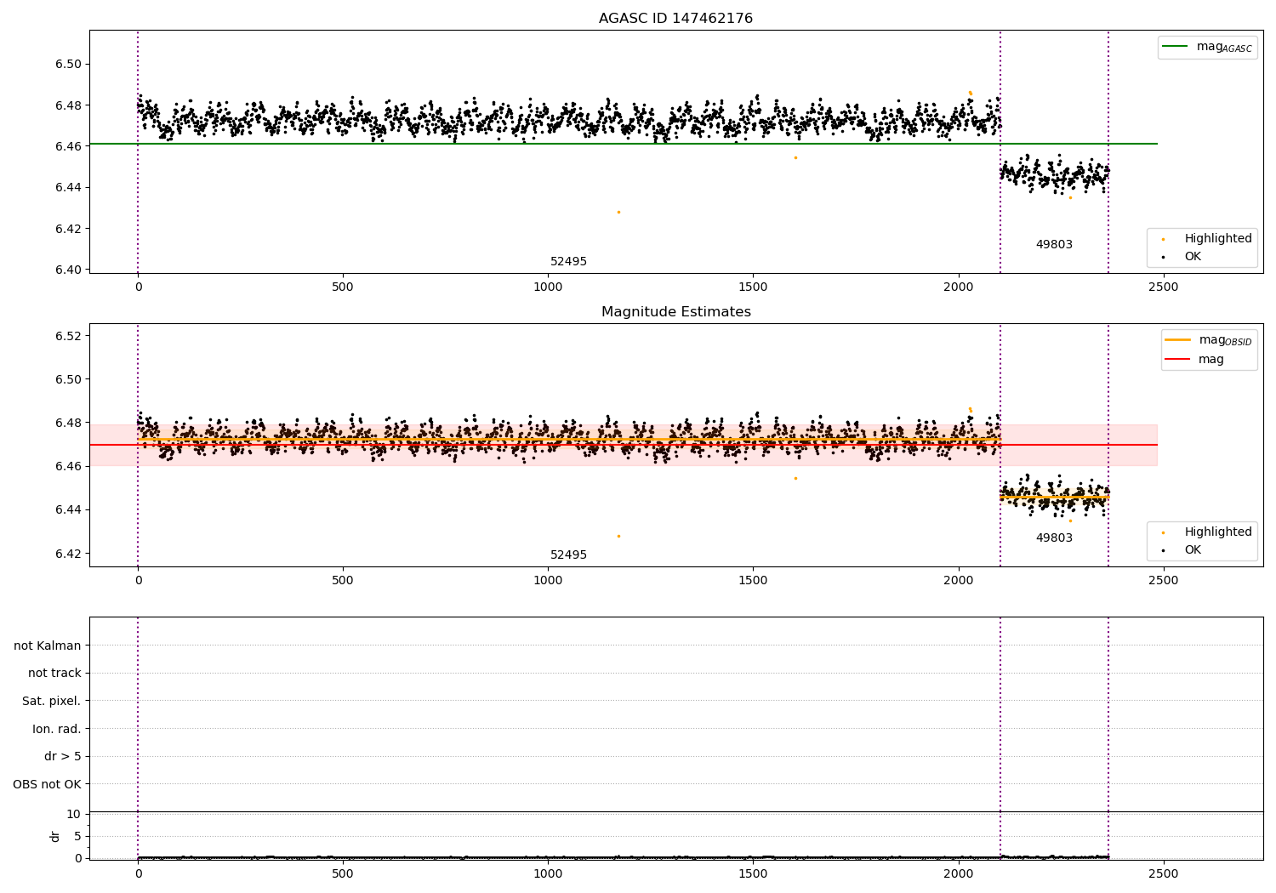
Task: Click "OK" in the top plot legend
Action: click(x=1193, y=257)
